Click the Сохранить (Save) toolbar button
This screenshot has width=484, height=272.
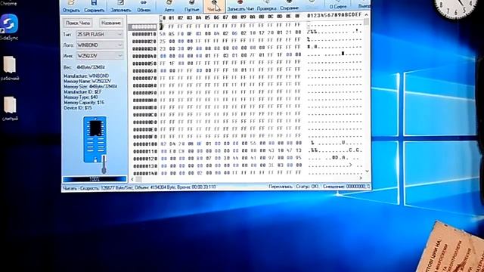(x=94, y=7)
